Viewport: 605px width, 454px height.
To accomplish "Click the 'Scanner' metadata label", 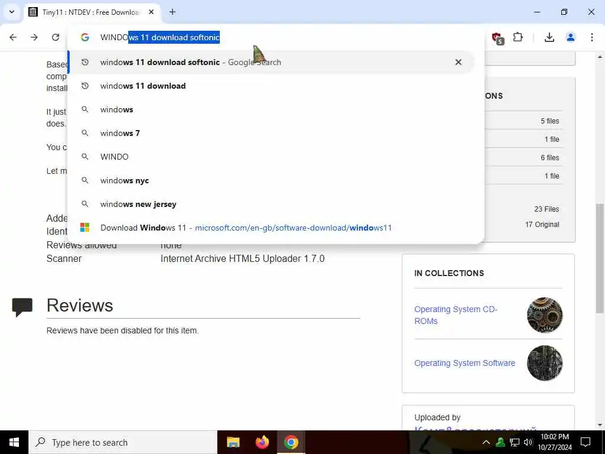I will (64, 258).
